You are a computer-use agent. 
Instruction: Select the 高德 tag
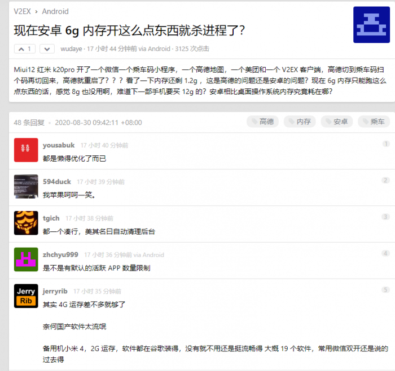(262, 122)
